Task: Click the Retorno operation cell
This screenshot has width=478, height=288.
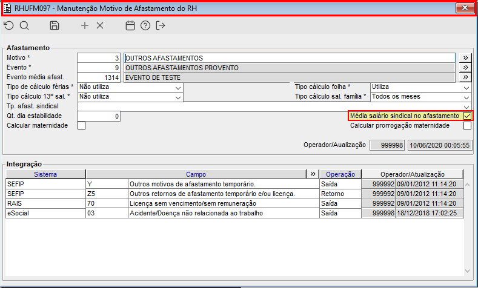Action: [340, 194]
